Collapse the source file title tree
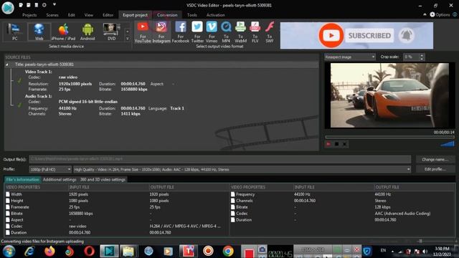The image size is (459, 258). tap(7, 64)
